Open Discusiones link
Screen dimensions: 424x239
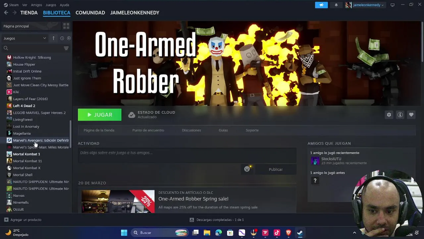(191, 130)
